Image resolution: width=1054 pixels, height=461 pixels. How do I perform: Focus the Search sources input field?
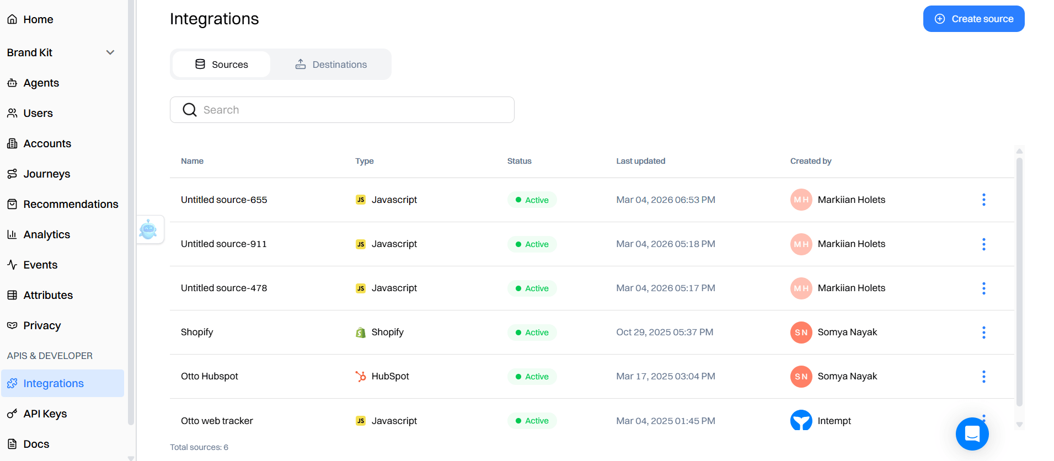coord(342,110)
